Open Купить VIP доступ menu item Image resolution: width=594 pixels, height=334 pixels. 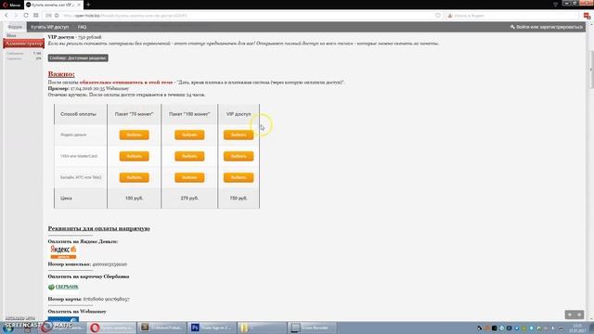50,27
